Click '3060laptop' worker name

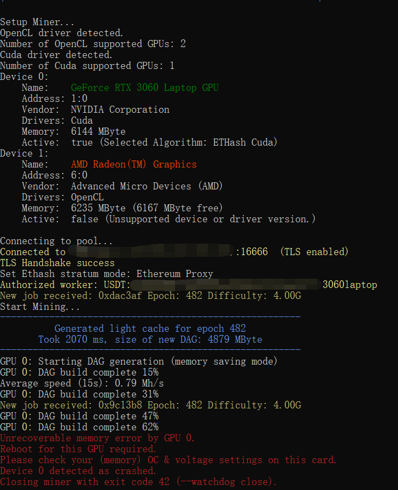click(x=349, y=285)
